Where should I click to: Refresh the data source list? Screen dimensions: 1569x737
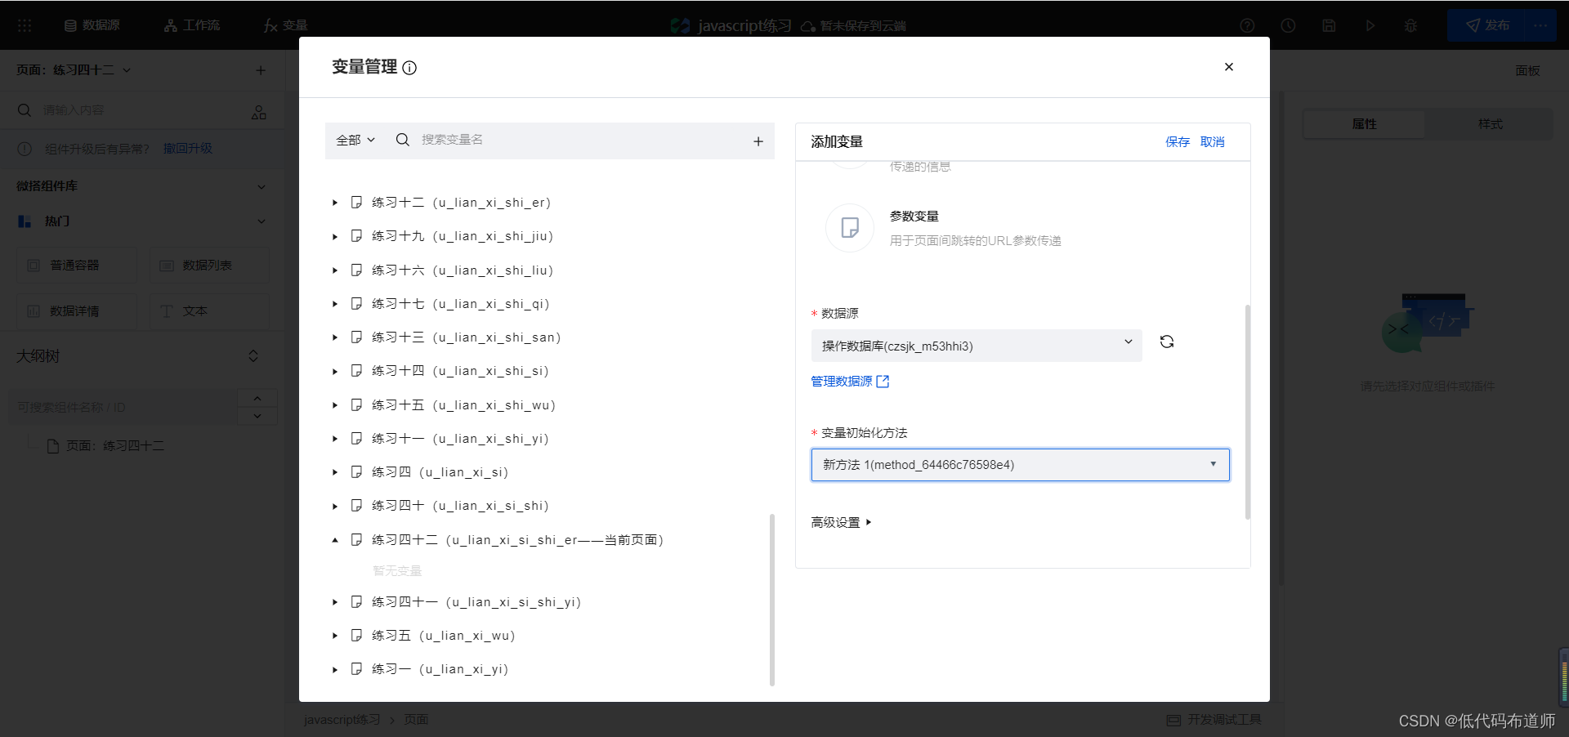(1167, 342)
